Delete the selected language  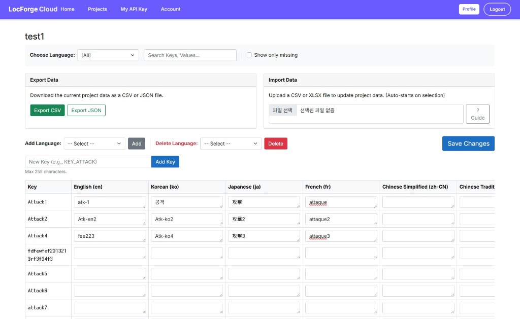[275, 144]
